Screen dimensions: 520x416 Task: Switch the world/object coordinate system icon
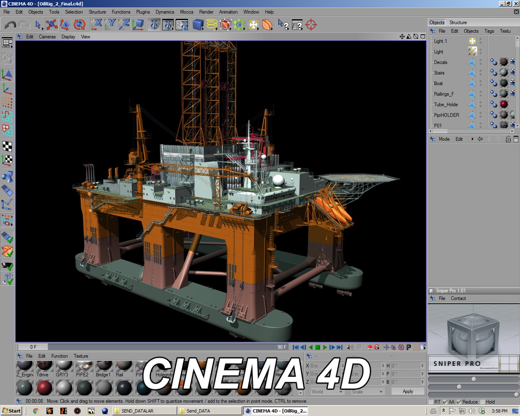pos(138,25)
